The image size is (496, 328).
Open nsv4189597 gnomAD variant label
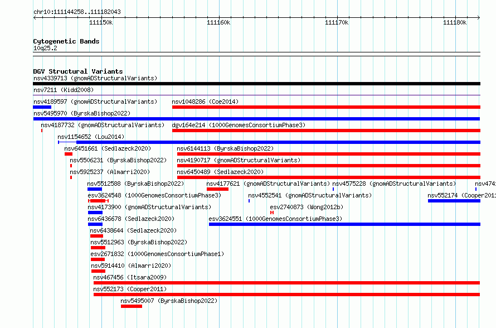coord(95,102)
